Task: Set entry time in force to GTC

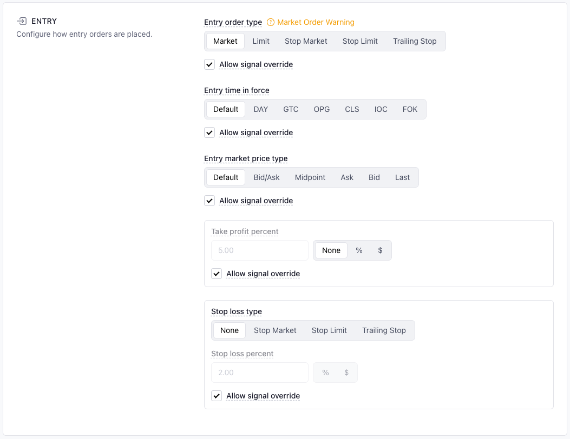Action: pos(291,109)
